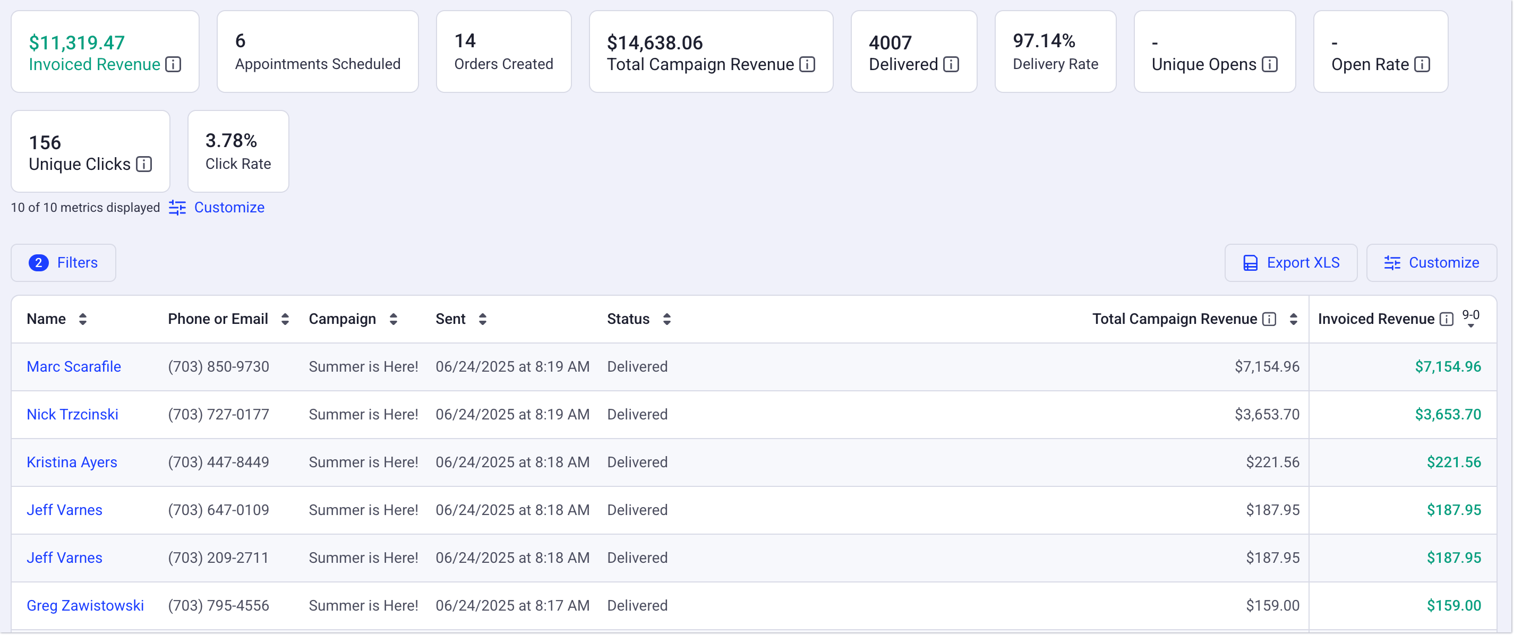Toggle sorting on the Status column
The height and width of the screenshot is (643, 1522).
coord(666,319)
